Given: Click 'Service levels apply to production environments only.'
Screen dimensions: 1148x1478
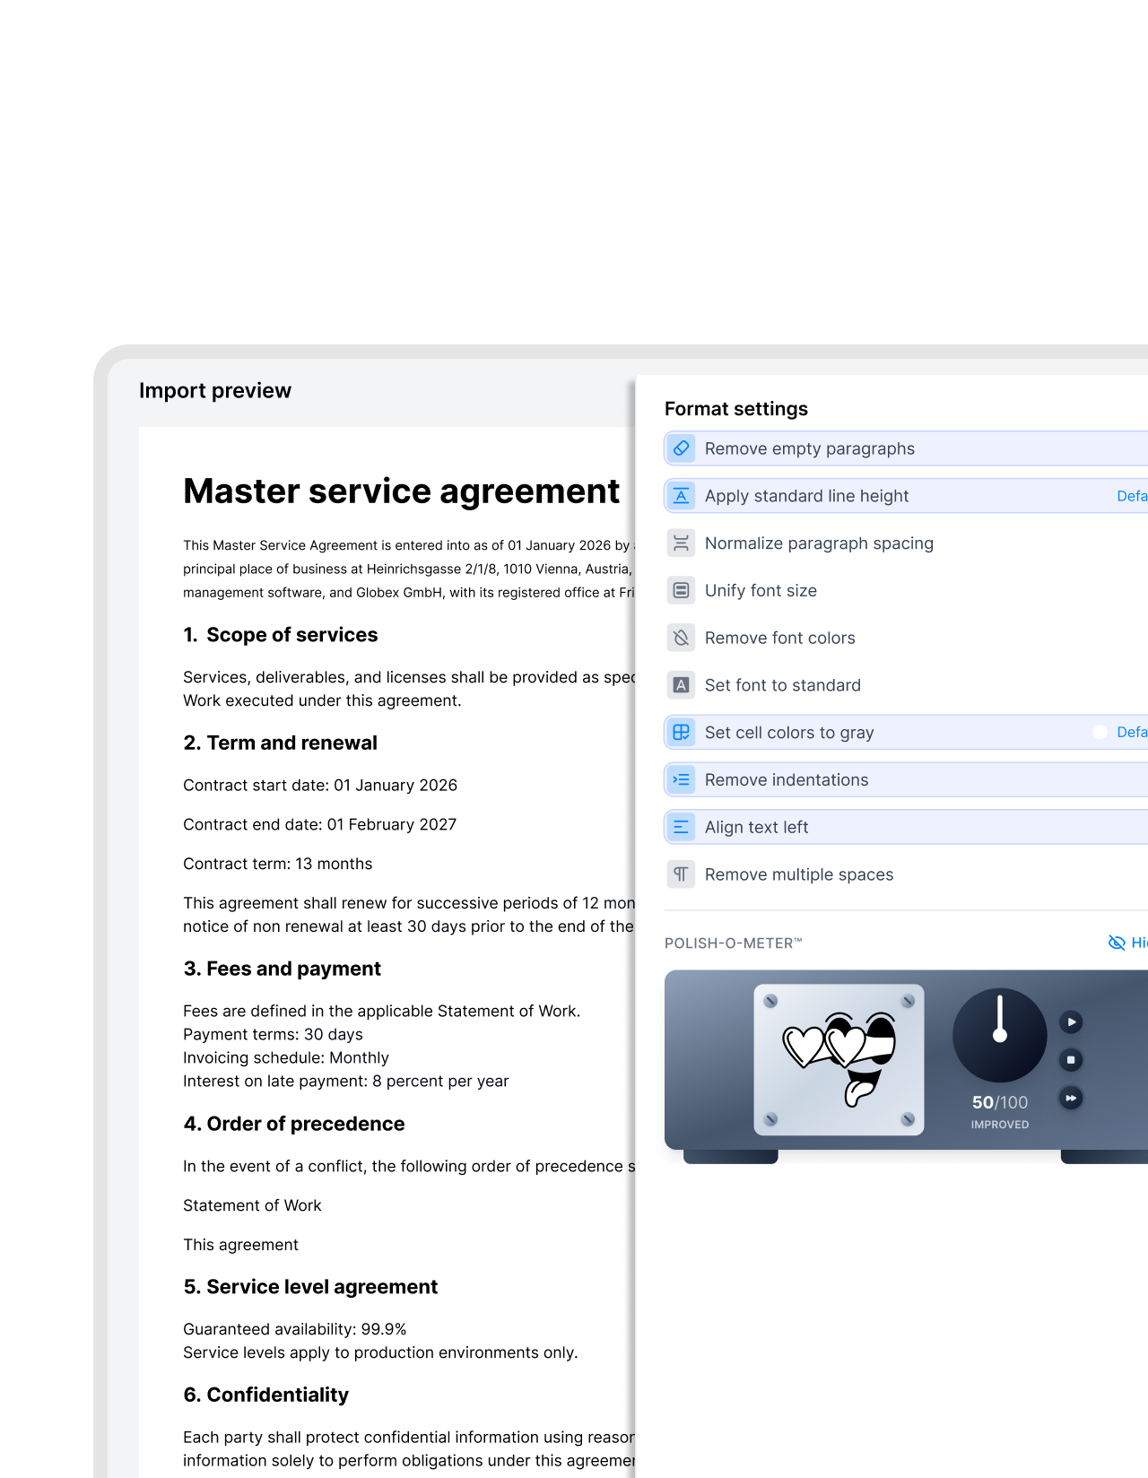Looking at the screenshot, I should click(380, 1353).
